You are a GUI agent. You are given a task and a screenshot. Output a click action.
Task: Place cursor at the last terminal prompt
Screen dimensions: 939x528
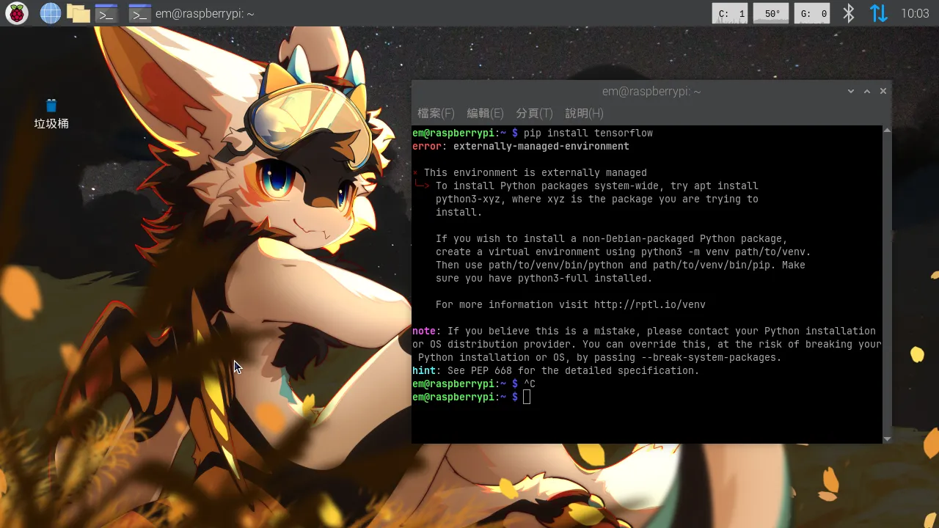coord(527,397)
